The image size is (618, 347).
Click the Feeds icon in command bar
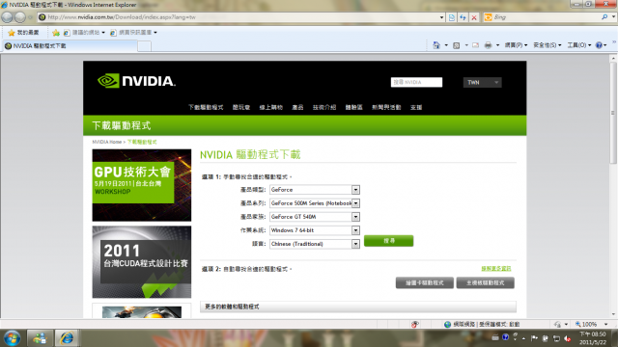(x=457, y=45)
